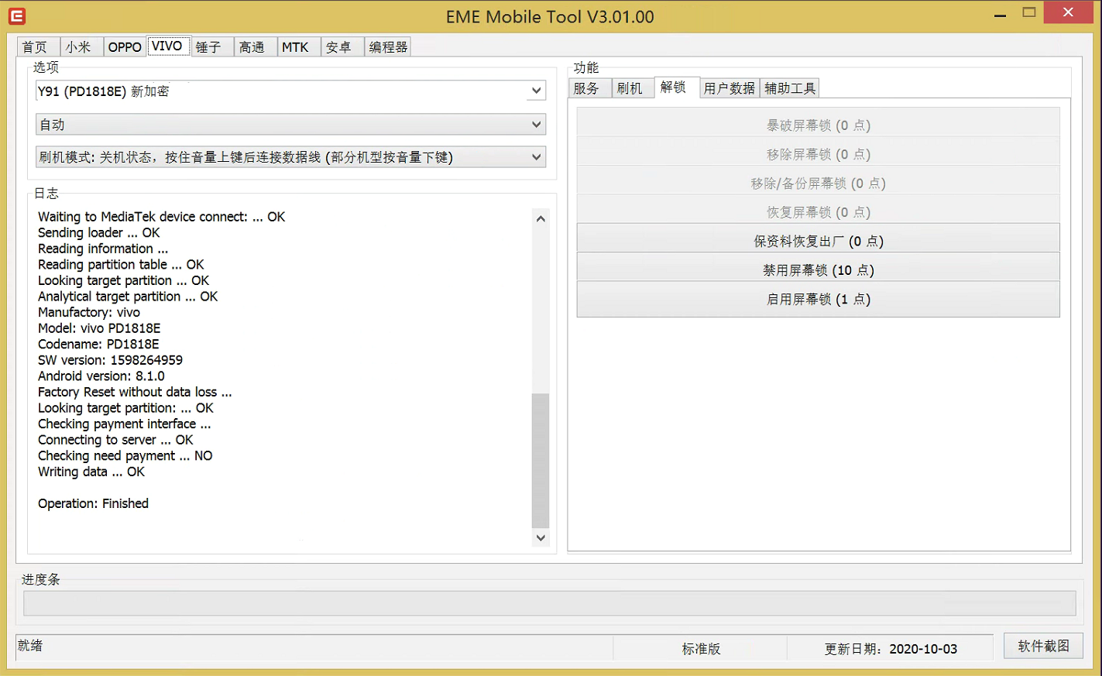Select the 解锁 function tab
This screenshot has height=676, width=1102.
click(676, 87)
